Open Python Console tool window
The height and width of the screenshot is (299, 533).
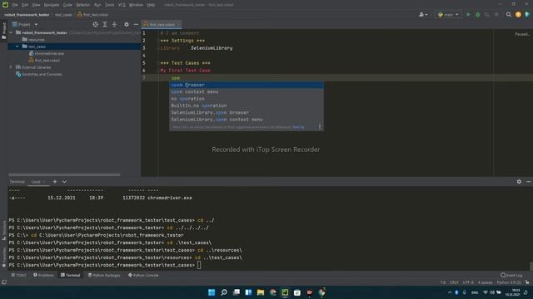[x=143, y=275]
